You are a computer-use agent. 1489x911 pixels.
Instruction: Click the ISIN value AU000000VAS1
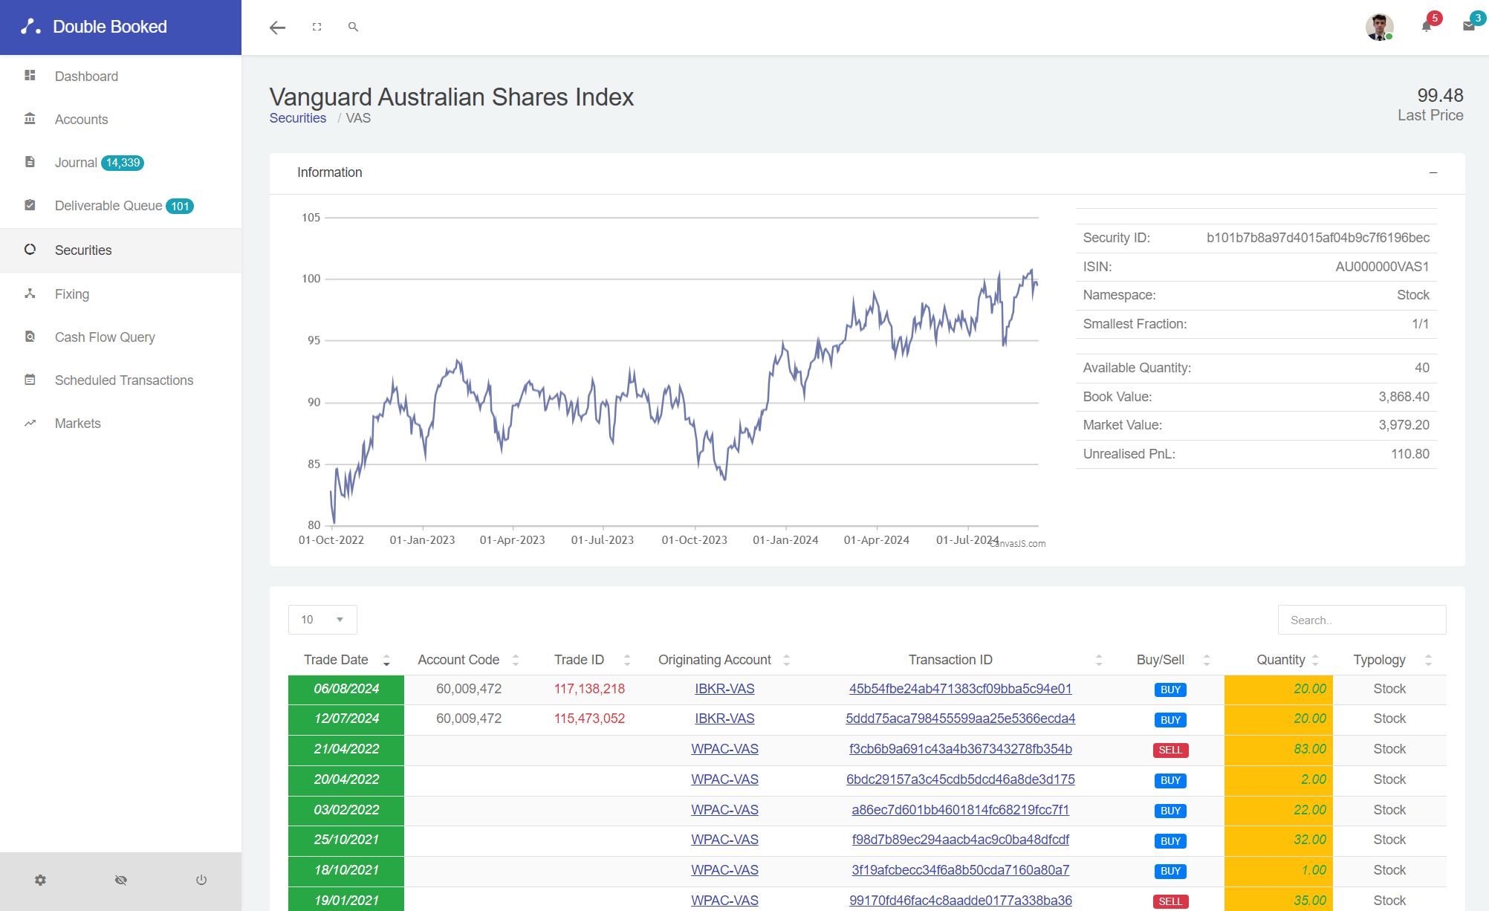pyautogui.click(x=1382, y=267)
